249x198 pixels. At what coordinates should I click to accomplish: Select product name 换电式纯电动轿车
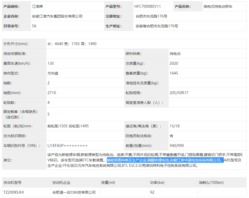pyautogui.click(x=218, y=6)
